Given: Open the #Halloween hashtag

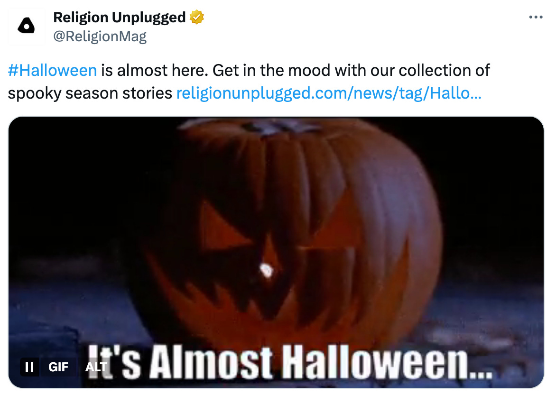Looking at the screenshot, I should coord(53,70).
